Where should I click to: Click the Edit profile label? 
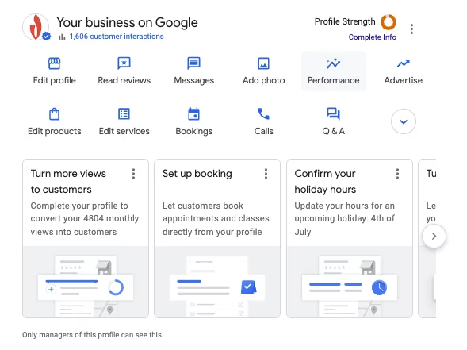click(54, 80)
